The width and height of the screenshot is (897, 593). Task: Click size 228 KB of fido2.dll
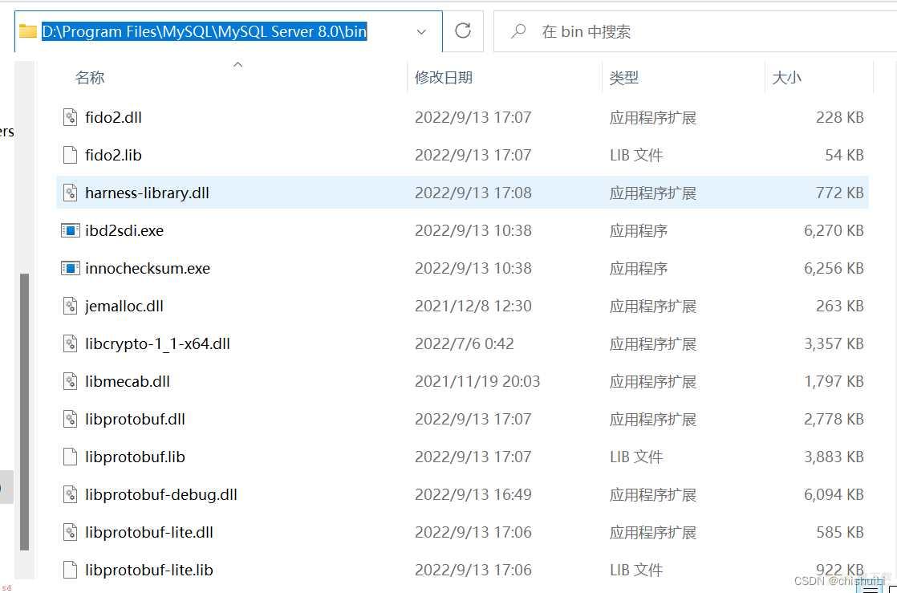point(840,117)
